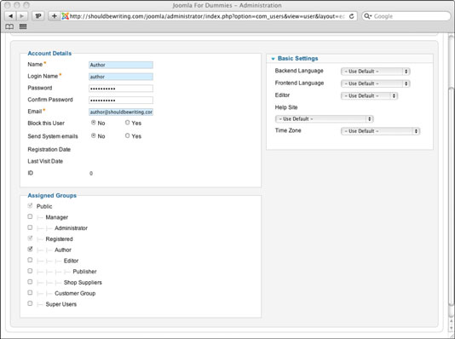This screenshot has height=339, width=455.
Task: Click the Google search magnifier icon
Action: click(x=367, y=16)
